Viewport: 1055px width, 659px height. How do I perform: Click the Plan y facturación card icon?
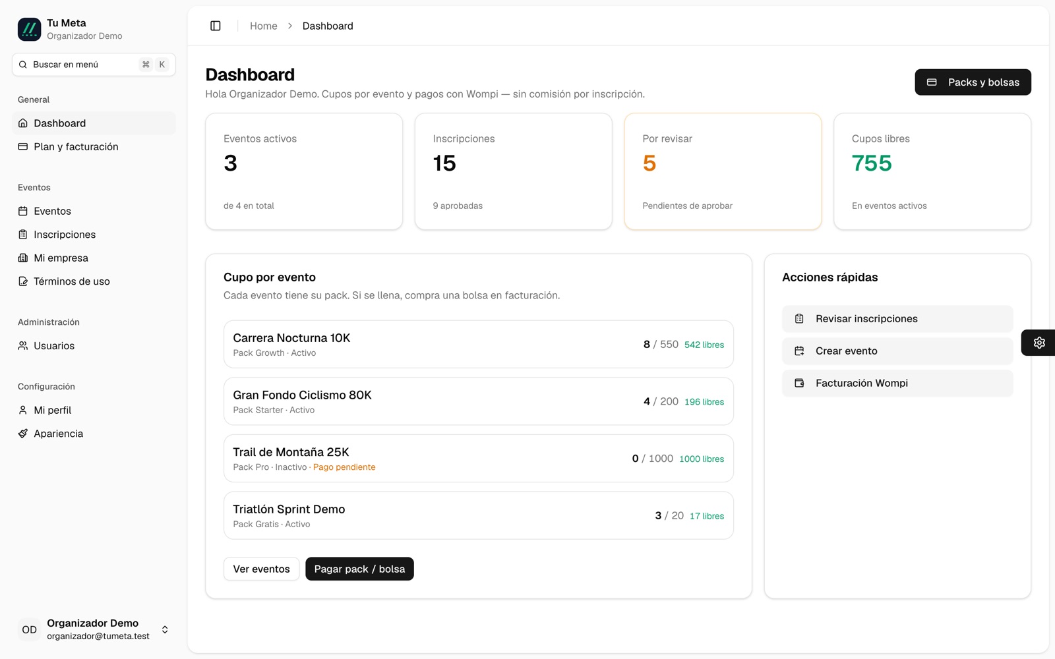pyautogui.click(x=23, y=147)
